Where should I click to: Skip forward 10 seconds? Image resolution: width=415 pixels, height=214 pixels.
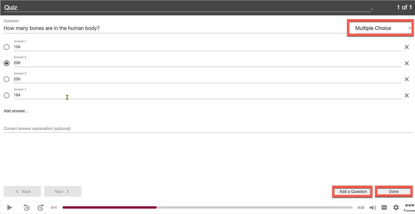41,208
